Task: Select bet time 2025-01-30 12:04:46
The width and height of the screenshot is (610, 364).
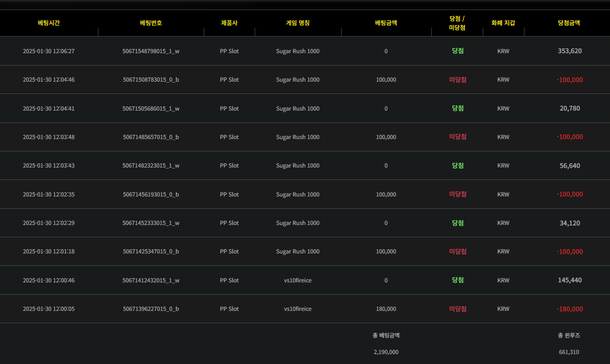Action: (x=49, y=80)
